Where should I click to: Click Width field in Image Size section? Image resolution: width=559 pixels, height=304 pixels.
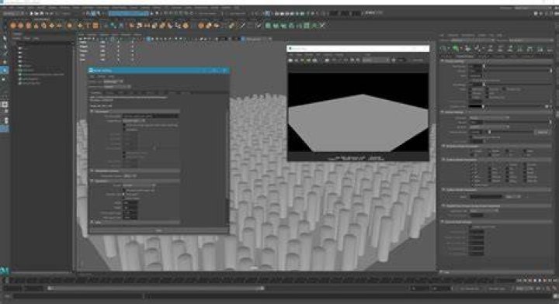130,203
